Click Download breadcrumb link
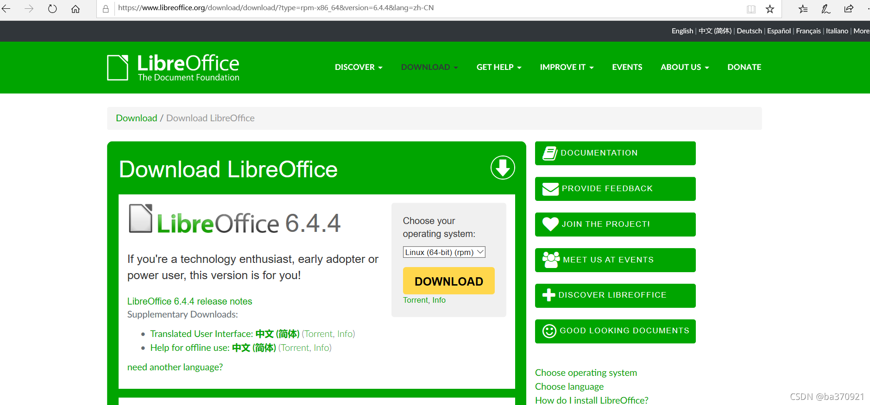Viewport: 870px width, 405px height. pos(137,118)
